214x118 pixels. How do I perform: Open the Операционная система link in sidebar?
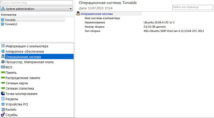[23, 57]
